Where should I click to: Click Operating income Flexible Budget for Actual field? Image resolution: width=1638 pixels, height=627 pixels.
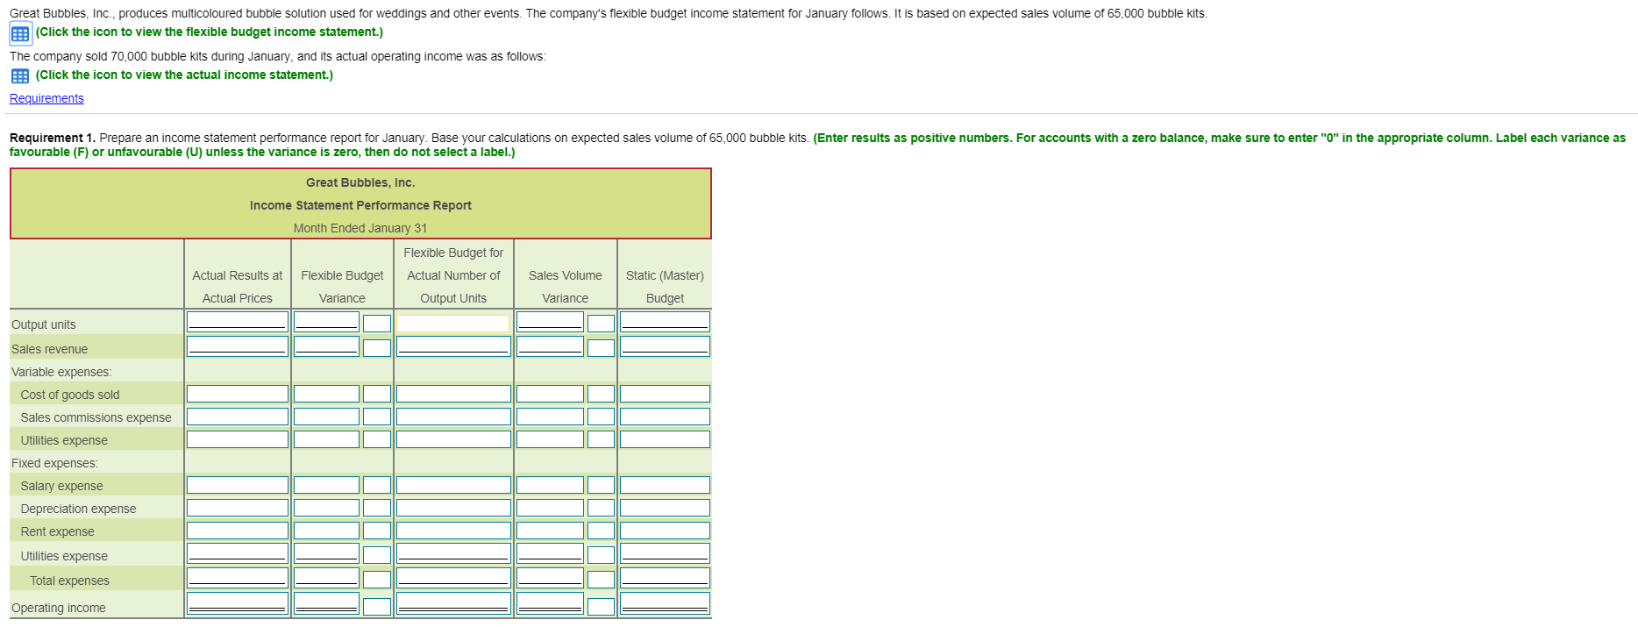[453, 604]
